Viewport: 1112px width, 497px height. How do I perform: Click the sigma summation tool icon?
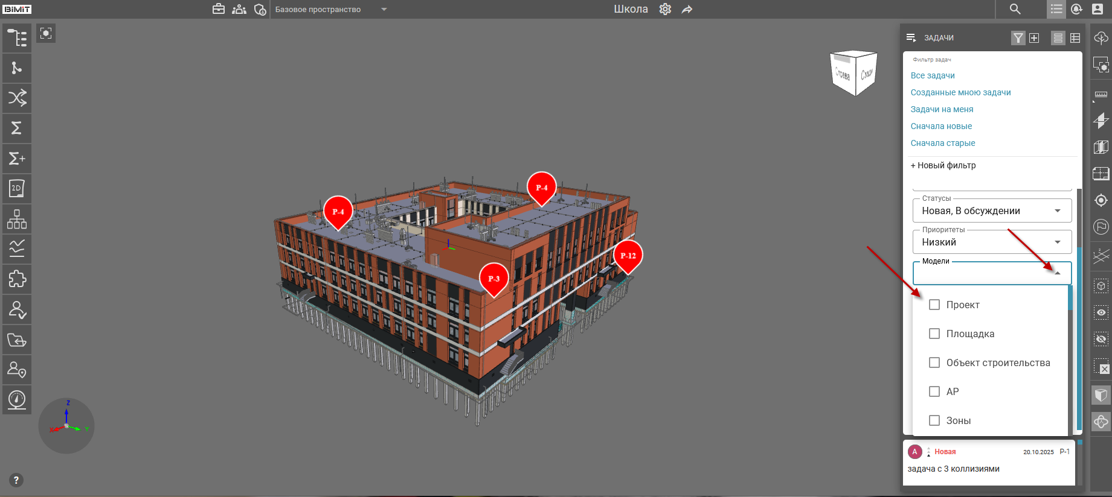[x=17, y=128]
